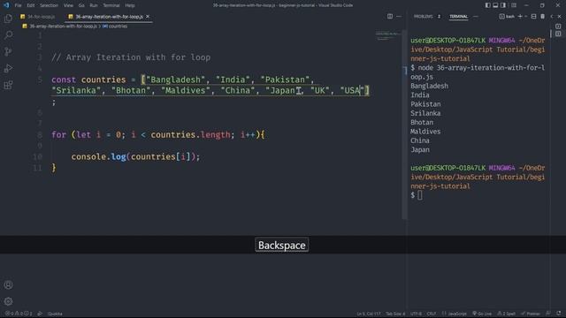Open the Explorer view in activity bar

click(8, 19)
